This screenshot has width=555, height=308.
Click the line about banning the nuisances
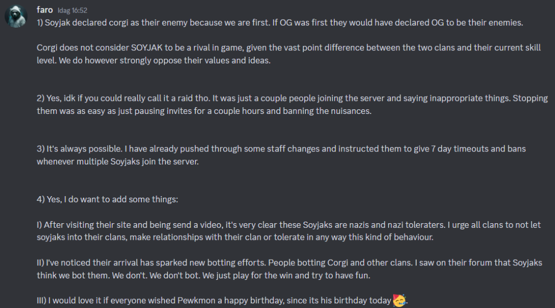point(204,111)
